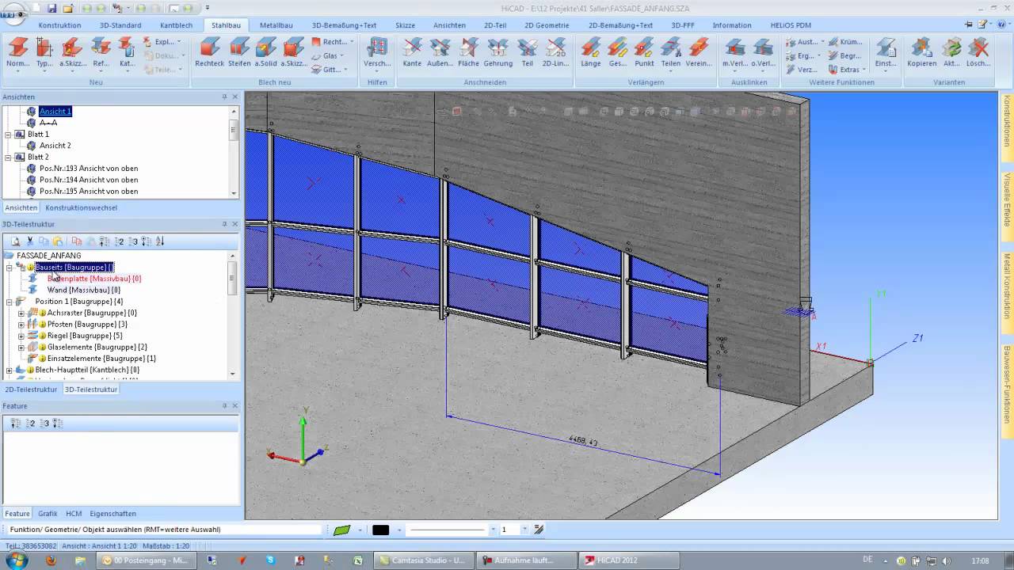This screenshot has height=570, width=1014.
Task: Expand the Pfosten Baugruppe node
Action: (21, 325)
